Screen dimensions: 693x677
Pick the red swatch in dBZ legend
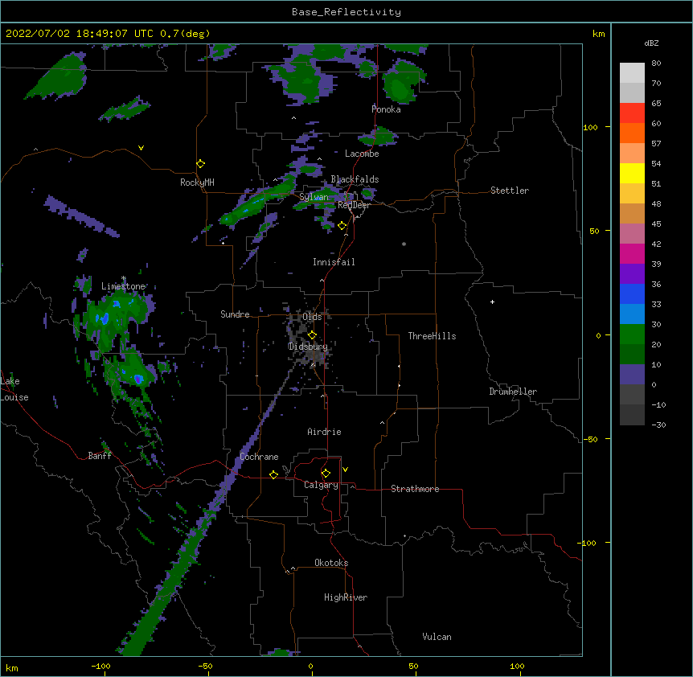632,113
